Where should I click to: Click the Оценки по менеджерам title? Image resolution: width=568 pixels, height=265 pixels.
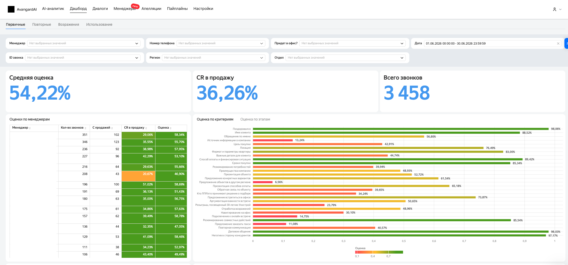click(30, 119)
